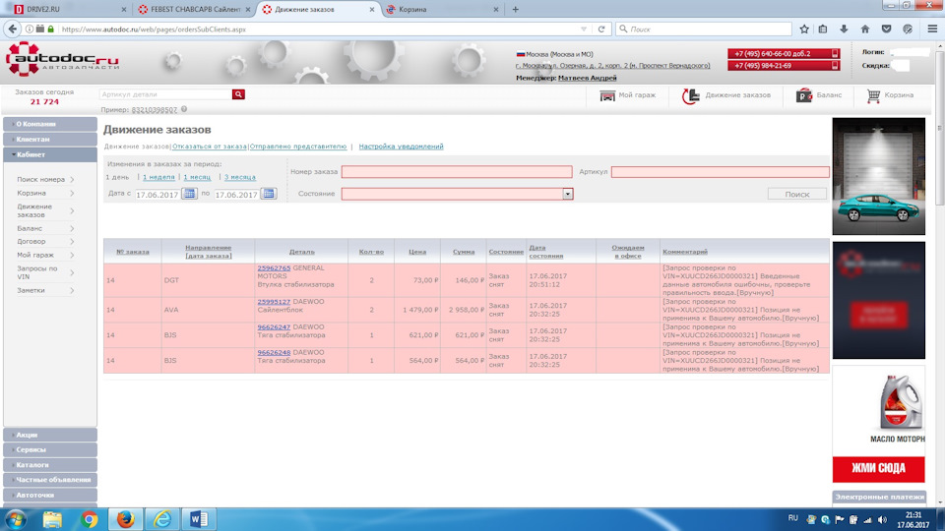Bookmark this page with star icon
Screen dimensions: 945x531
pyautogui.click(x=804, y=29)
